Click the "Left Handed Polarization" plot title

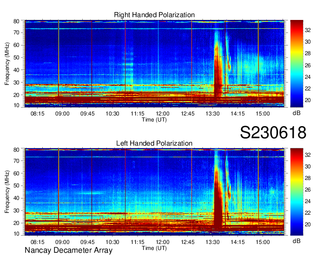154,143
